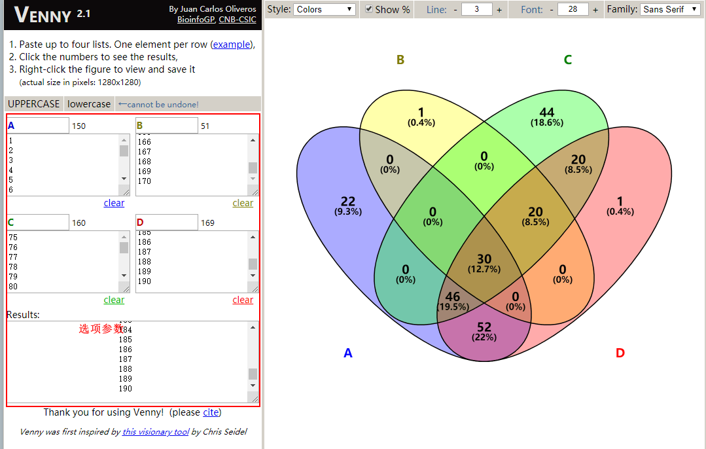Clear list D
The width and height of the screenshot is (706, 449).
(243, 300)
